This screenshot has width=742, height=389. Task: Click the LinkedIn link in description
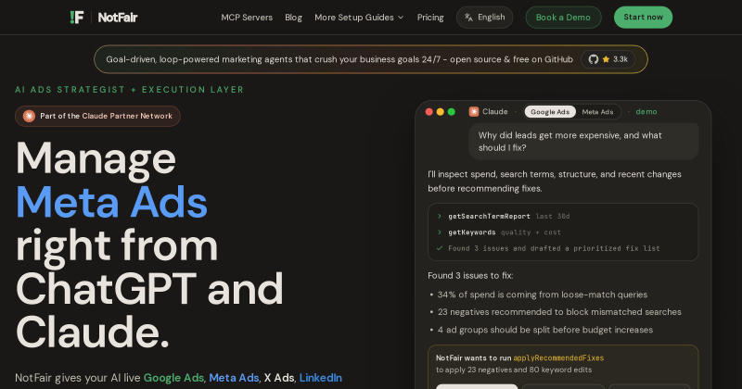(320, 378)
